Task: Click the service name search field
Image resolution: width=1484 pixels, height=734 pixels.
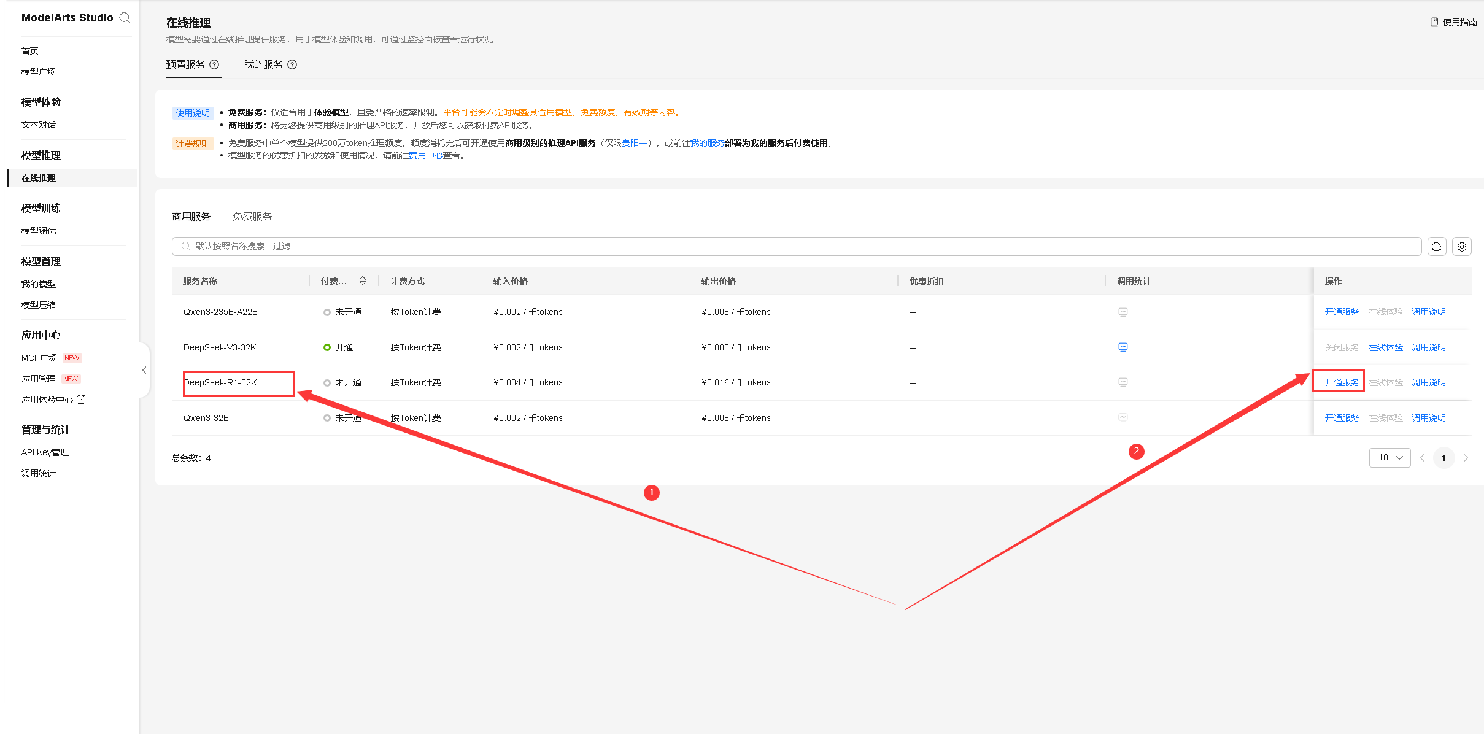Action: pos(798,247)
